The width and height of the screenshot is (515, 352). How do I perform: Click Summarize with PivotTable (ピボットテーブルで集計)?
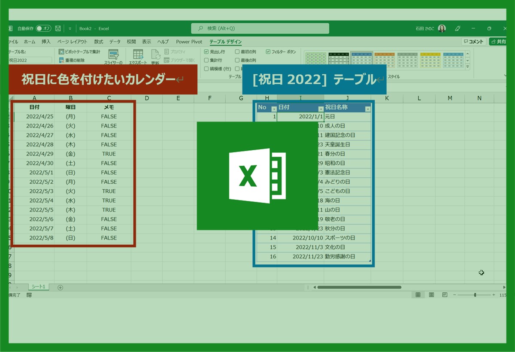[x=79, y=52]
